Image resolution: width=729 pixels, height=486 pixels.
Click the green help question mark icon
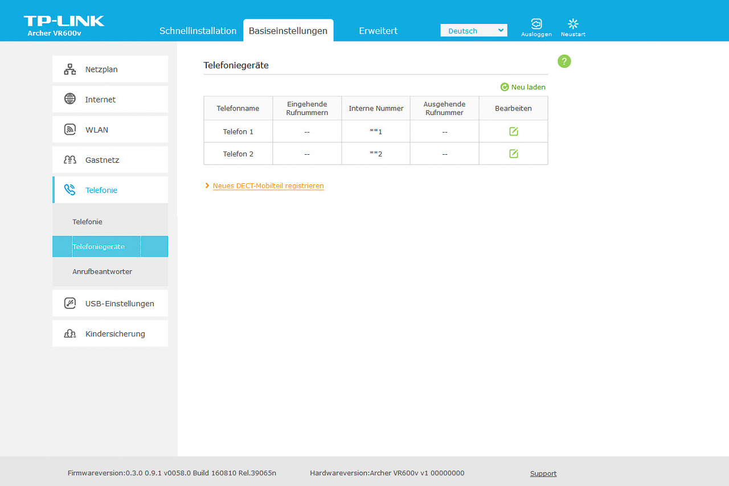coord(564,61)
